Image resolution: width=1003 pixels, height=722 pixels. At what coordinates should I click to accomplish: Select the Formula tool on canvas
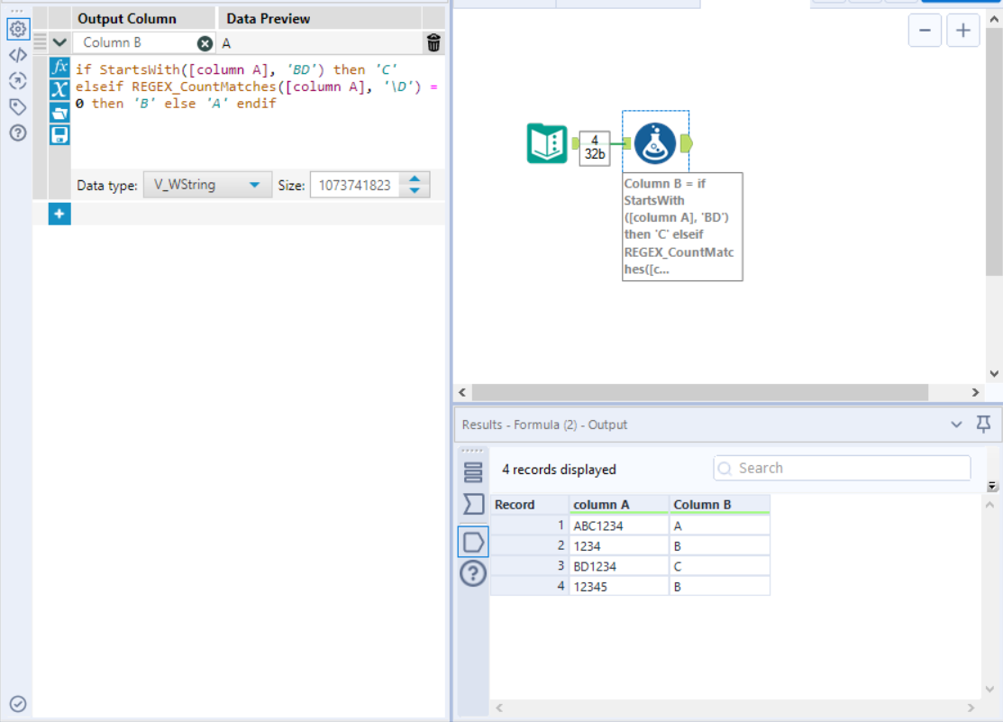click(655, 143)
